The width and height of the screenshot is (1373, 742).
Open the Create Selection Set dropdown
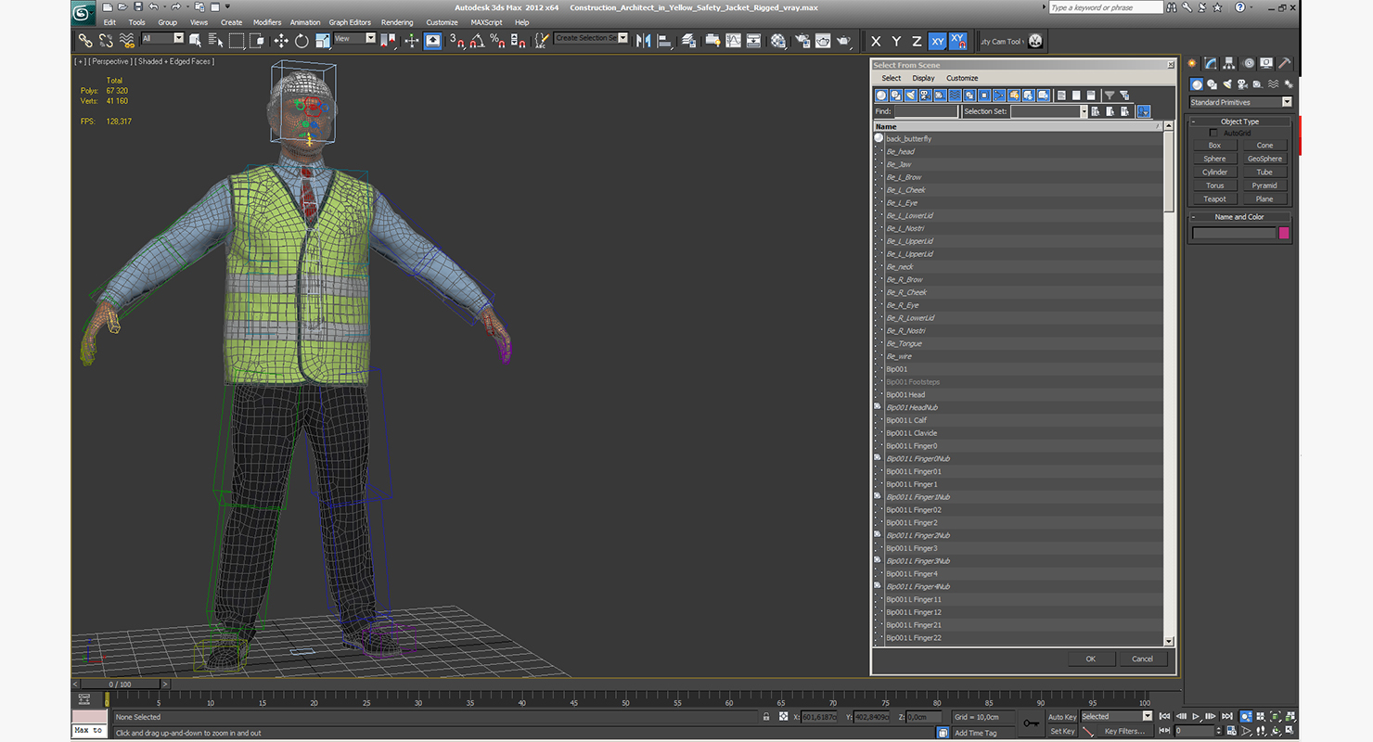(591, 38)
